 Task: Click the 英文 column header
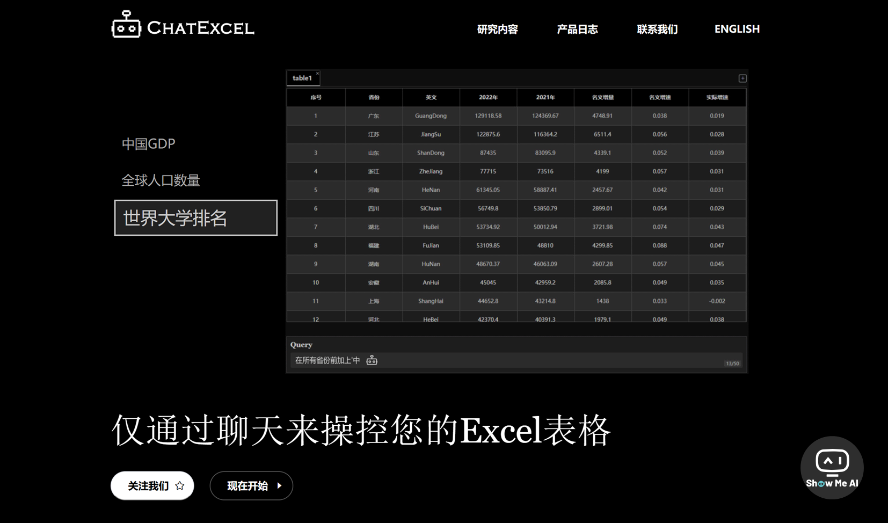(x=431, y=97)
